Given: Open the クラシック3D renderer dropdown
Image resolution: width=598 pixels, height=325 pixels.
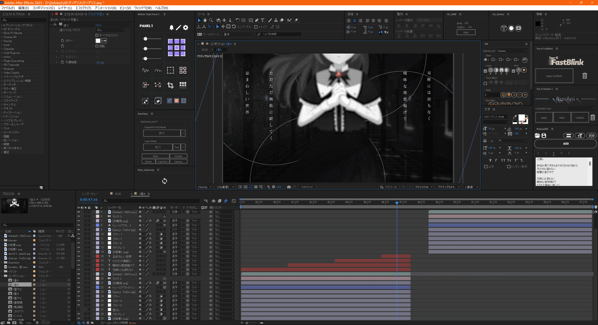Looking at the screenshot, I should tap(423, 187).
